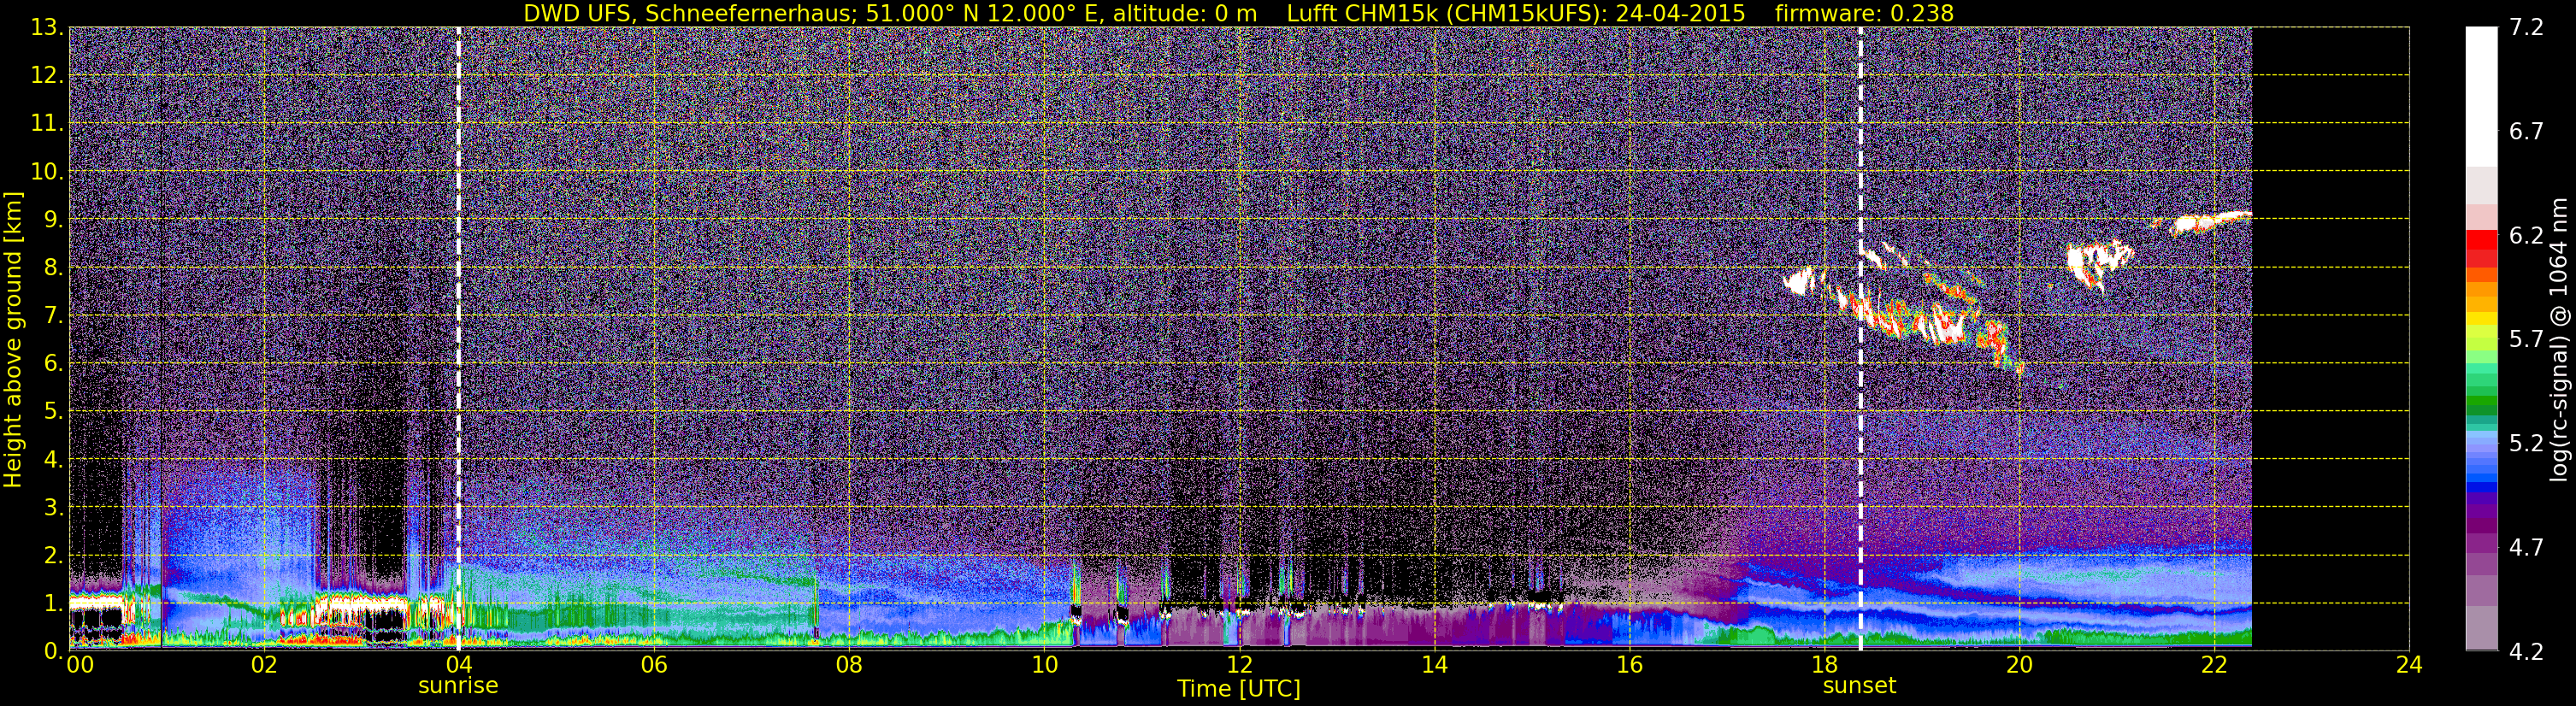Click the plot title 'DWD UFS, Schneefernerhaus'
Screen dimensions: 2576x706
(689, 13)
